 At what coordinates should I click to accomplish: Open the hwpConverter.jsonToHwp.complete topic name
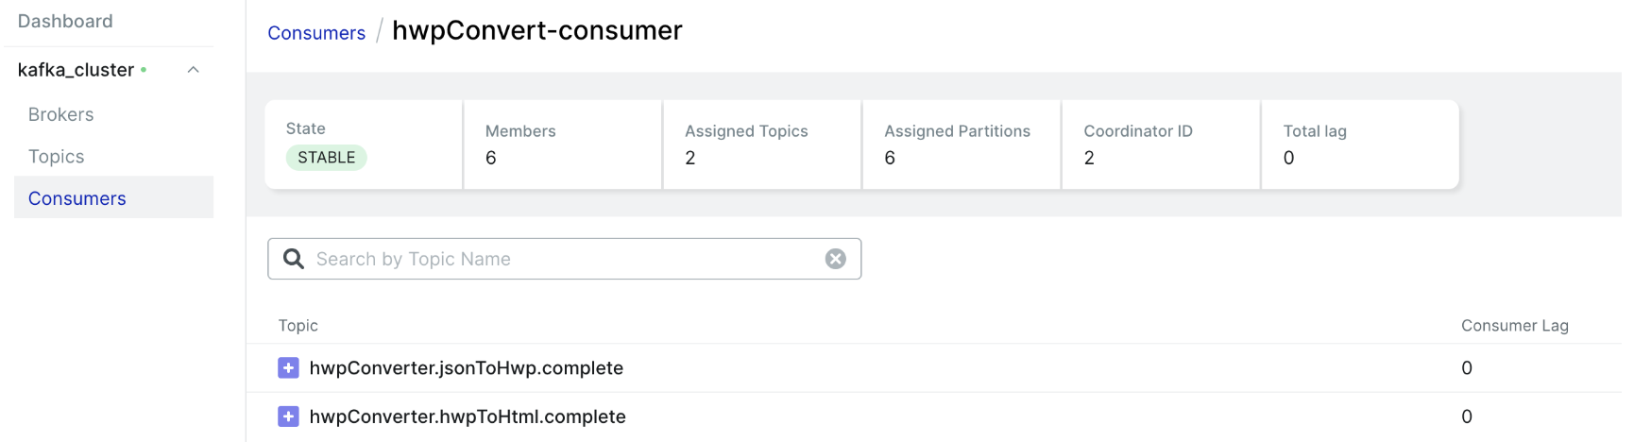(467, 367)
